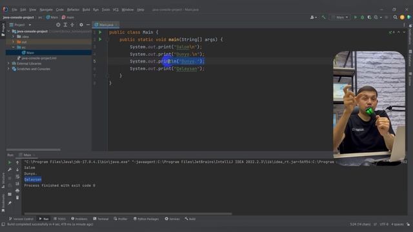Viewport: 413px width, 232px height.
Task: Go to next highlighted problem arrow
Action: (x=404, y=32)
